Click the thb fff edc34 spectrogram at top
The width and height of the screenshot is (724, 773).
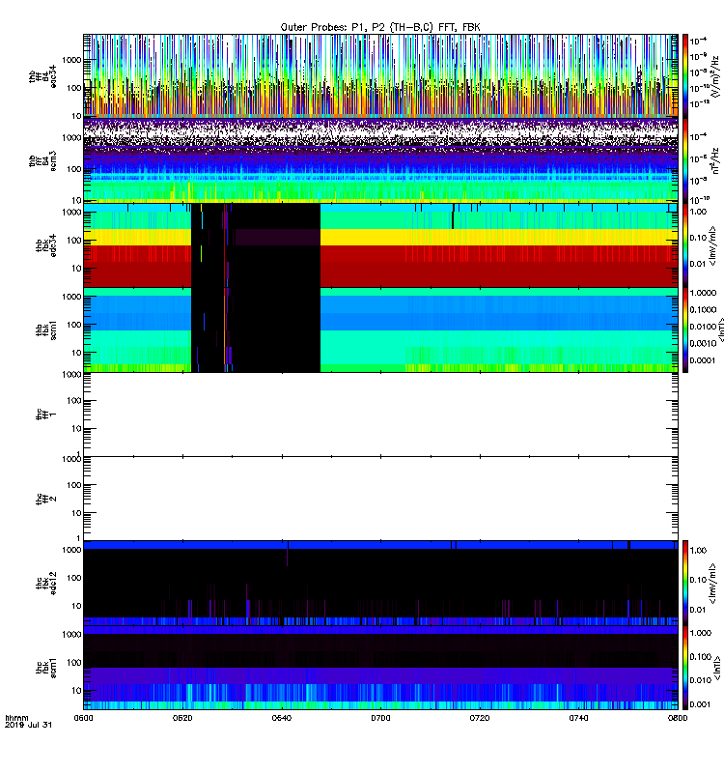point(380,76)
